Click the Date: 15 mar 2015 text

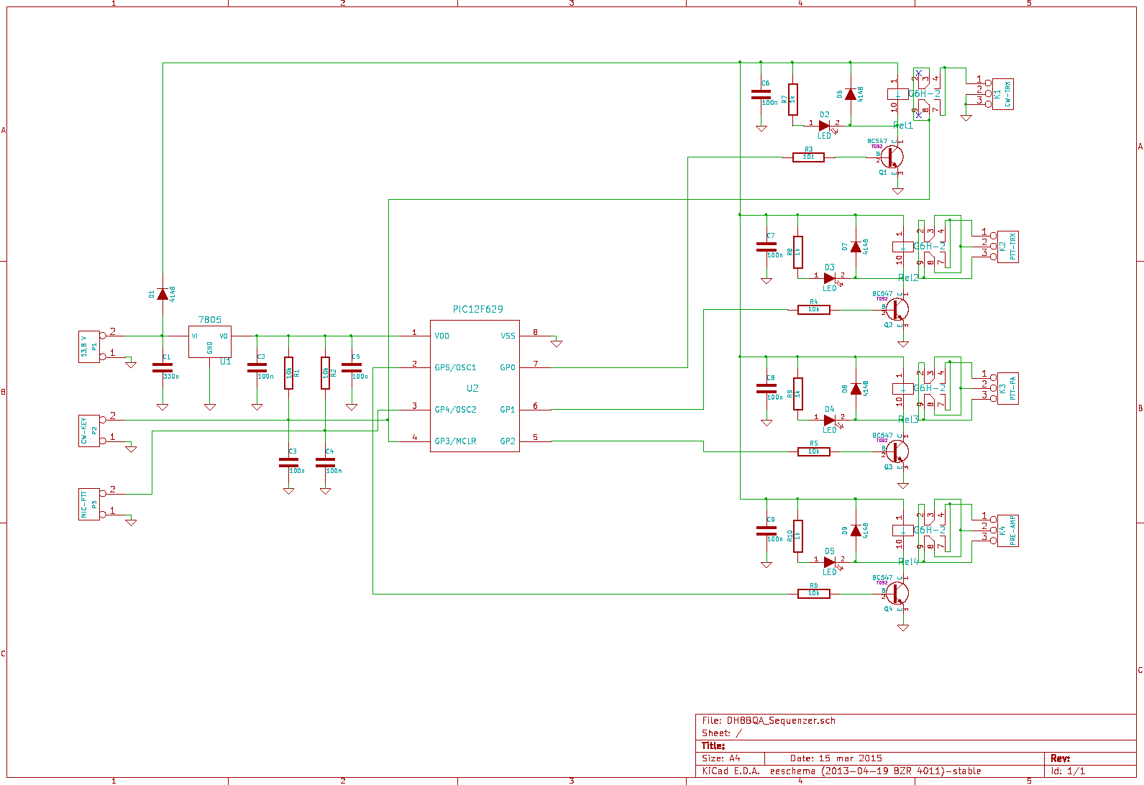click(x=836, y=758)
